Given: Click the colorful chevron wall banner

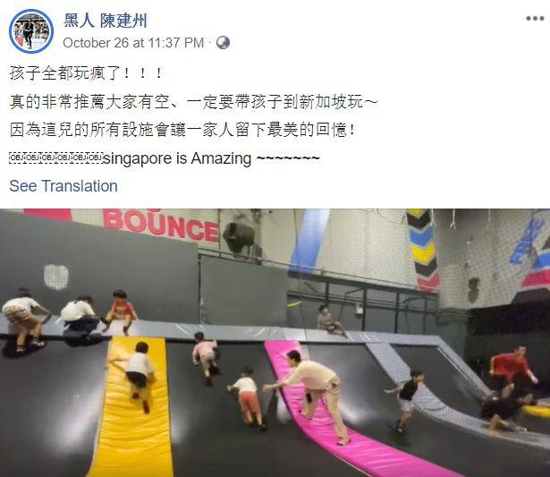Looking at the screenshot, I should [425, 250].
